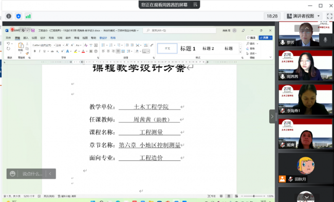Switch to the 表设计 contextual tab
Image resolution: width=334 pixels, height=202 pixels.
coord(103,38)
